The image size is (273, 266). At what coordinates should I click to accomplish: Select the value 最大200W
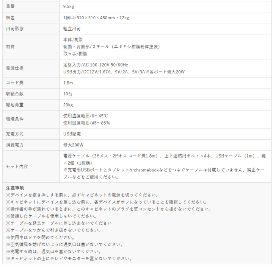click(73, 145)
